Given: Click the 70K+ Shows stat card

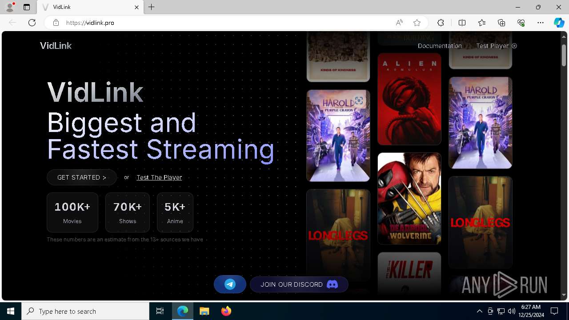Looking at the screenshot, I should [128, 212].
